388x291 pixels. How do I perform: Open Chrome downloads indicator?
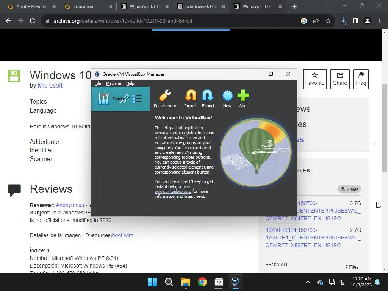[x=344, y=21]
